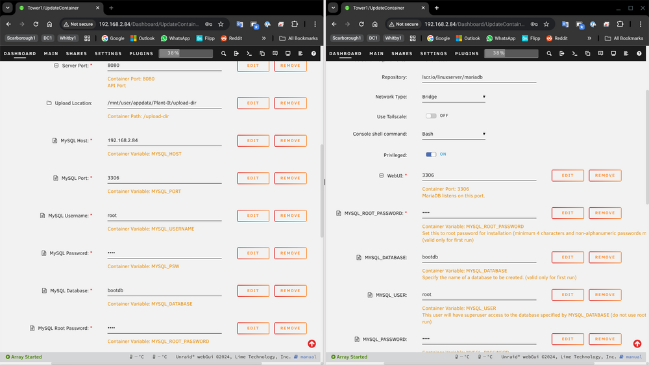649x365 pixels.
Task: Open Extensions puzzle icon in left window
Action: (294, 24)
